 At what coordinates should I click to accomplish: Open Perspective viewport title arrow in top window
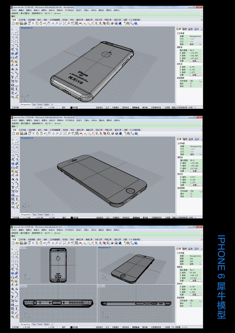pos(32,28)
